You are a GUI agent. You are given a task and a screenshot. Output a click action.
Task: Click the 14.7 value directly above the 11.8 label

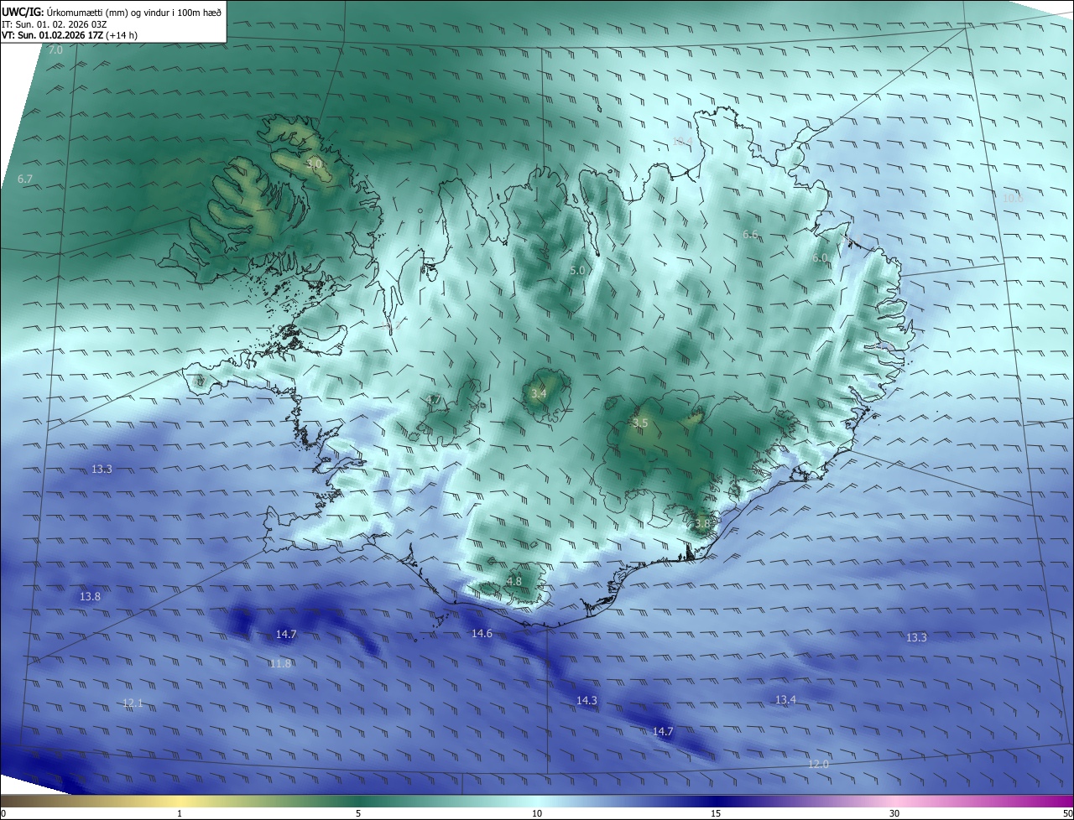tap(286, 635)
